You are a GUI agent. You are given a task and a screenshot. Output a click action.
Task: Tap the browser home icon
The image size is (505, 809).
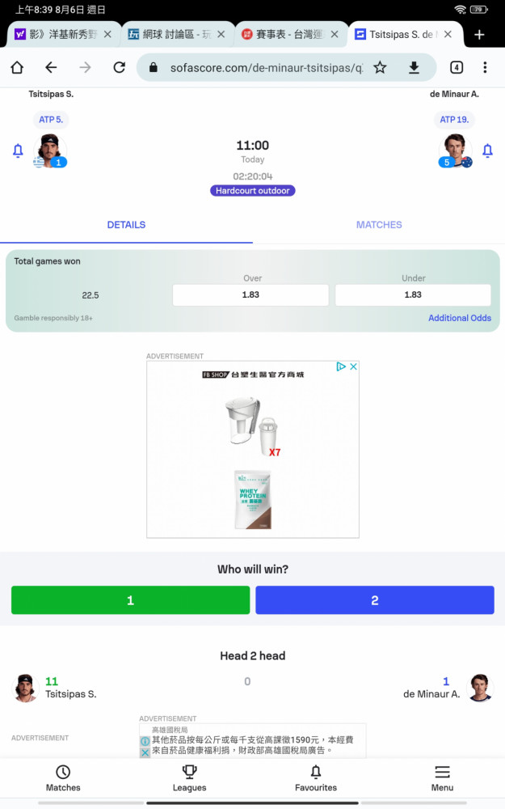17,67
